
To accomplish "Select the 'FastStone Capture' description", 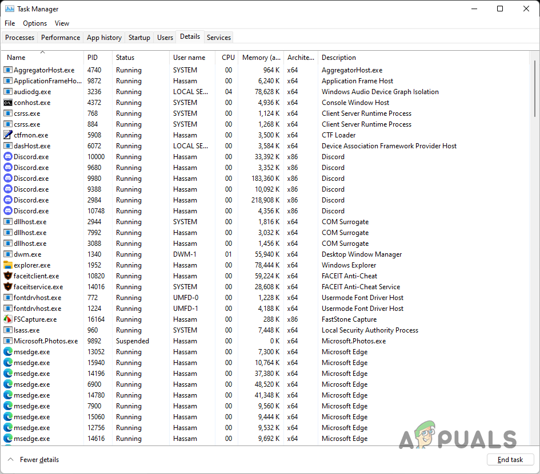I will click(x=349, y=319).
